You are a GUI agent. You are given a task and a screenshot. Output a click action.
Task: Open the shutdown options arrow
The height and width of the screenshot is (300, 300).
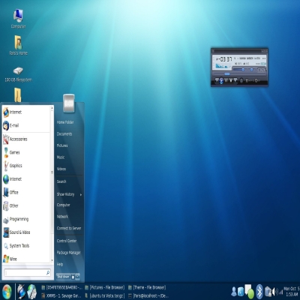point(78,277)
